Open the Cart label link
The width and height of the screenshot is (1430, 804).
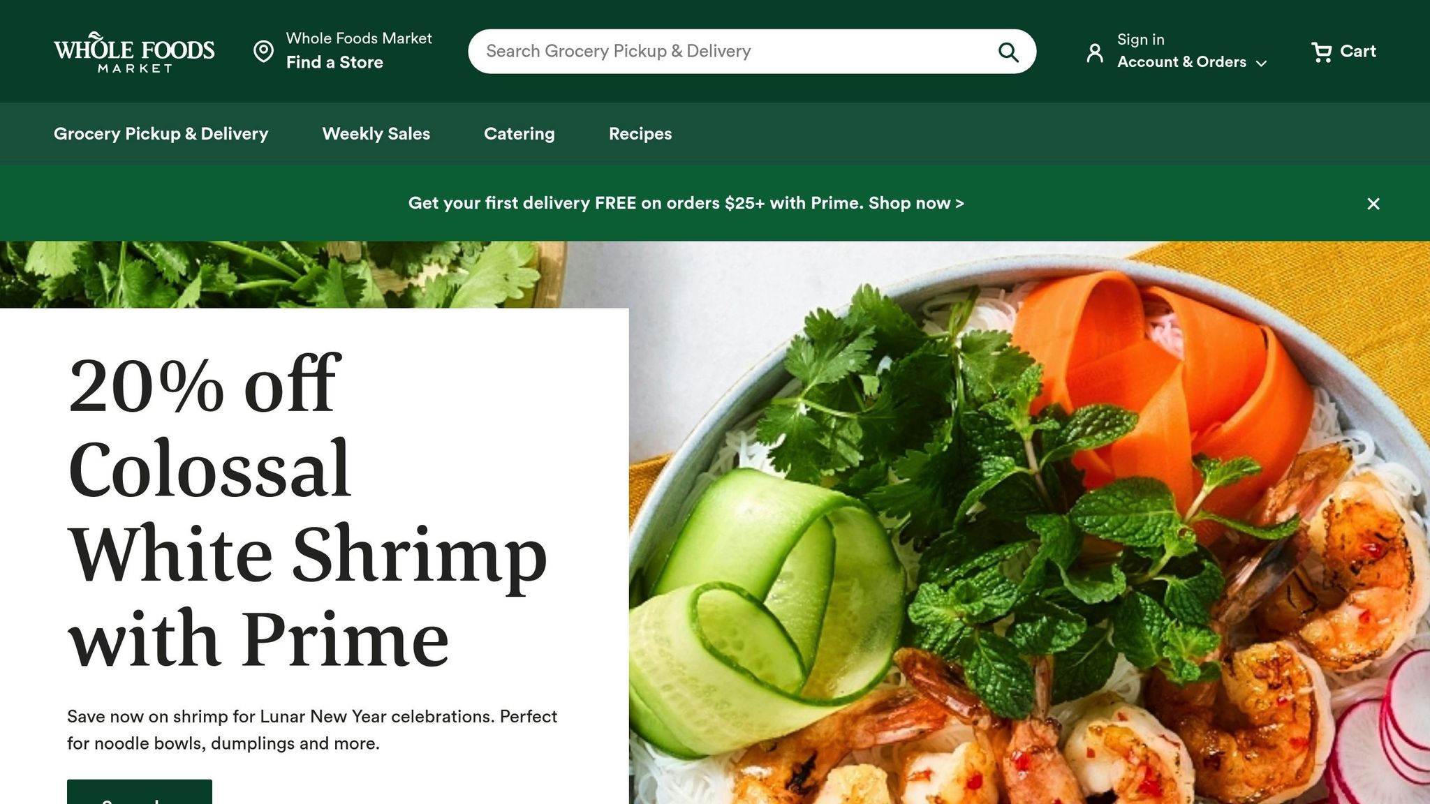[x=1358, y=51]
